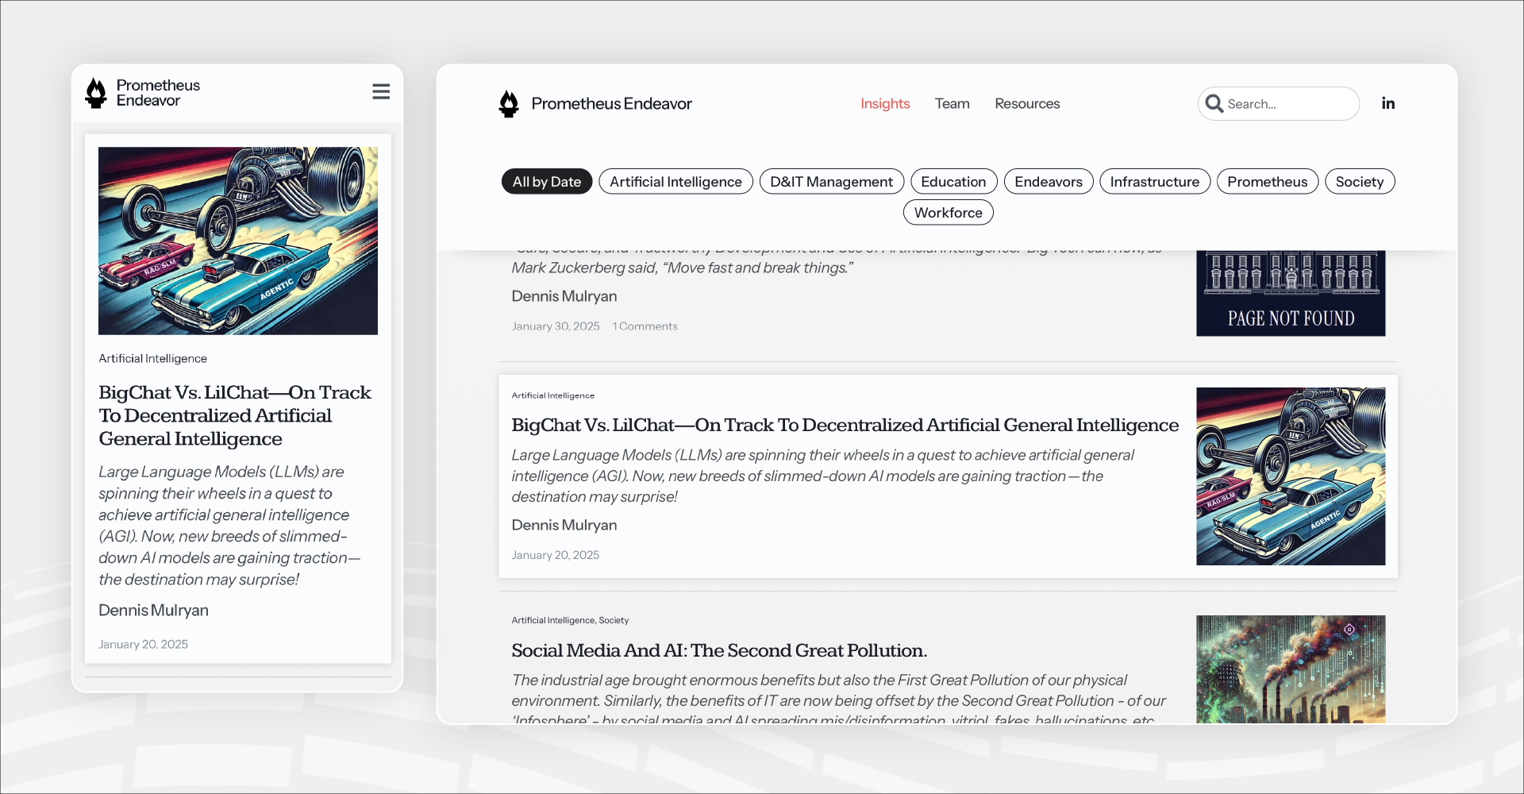The height and width of the screenshot is (794, 1524).
Task: Click the Prometheus Endeavor flame logo in desktop header
Action: (x=509, y=103)
